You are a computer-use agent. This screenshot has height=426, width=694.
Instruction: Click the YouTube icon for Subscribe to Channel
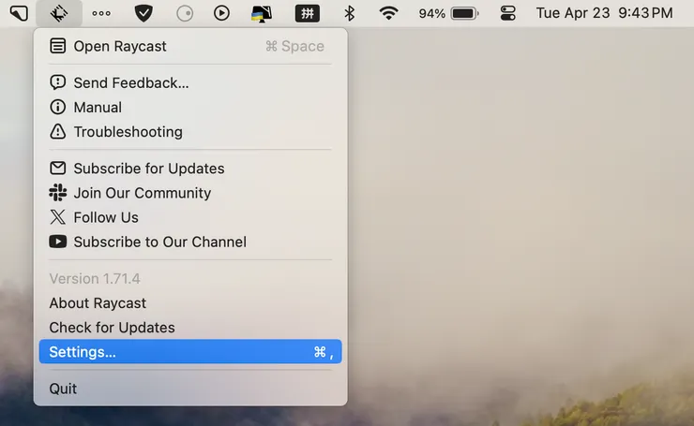(x=57, y=242)
